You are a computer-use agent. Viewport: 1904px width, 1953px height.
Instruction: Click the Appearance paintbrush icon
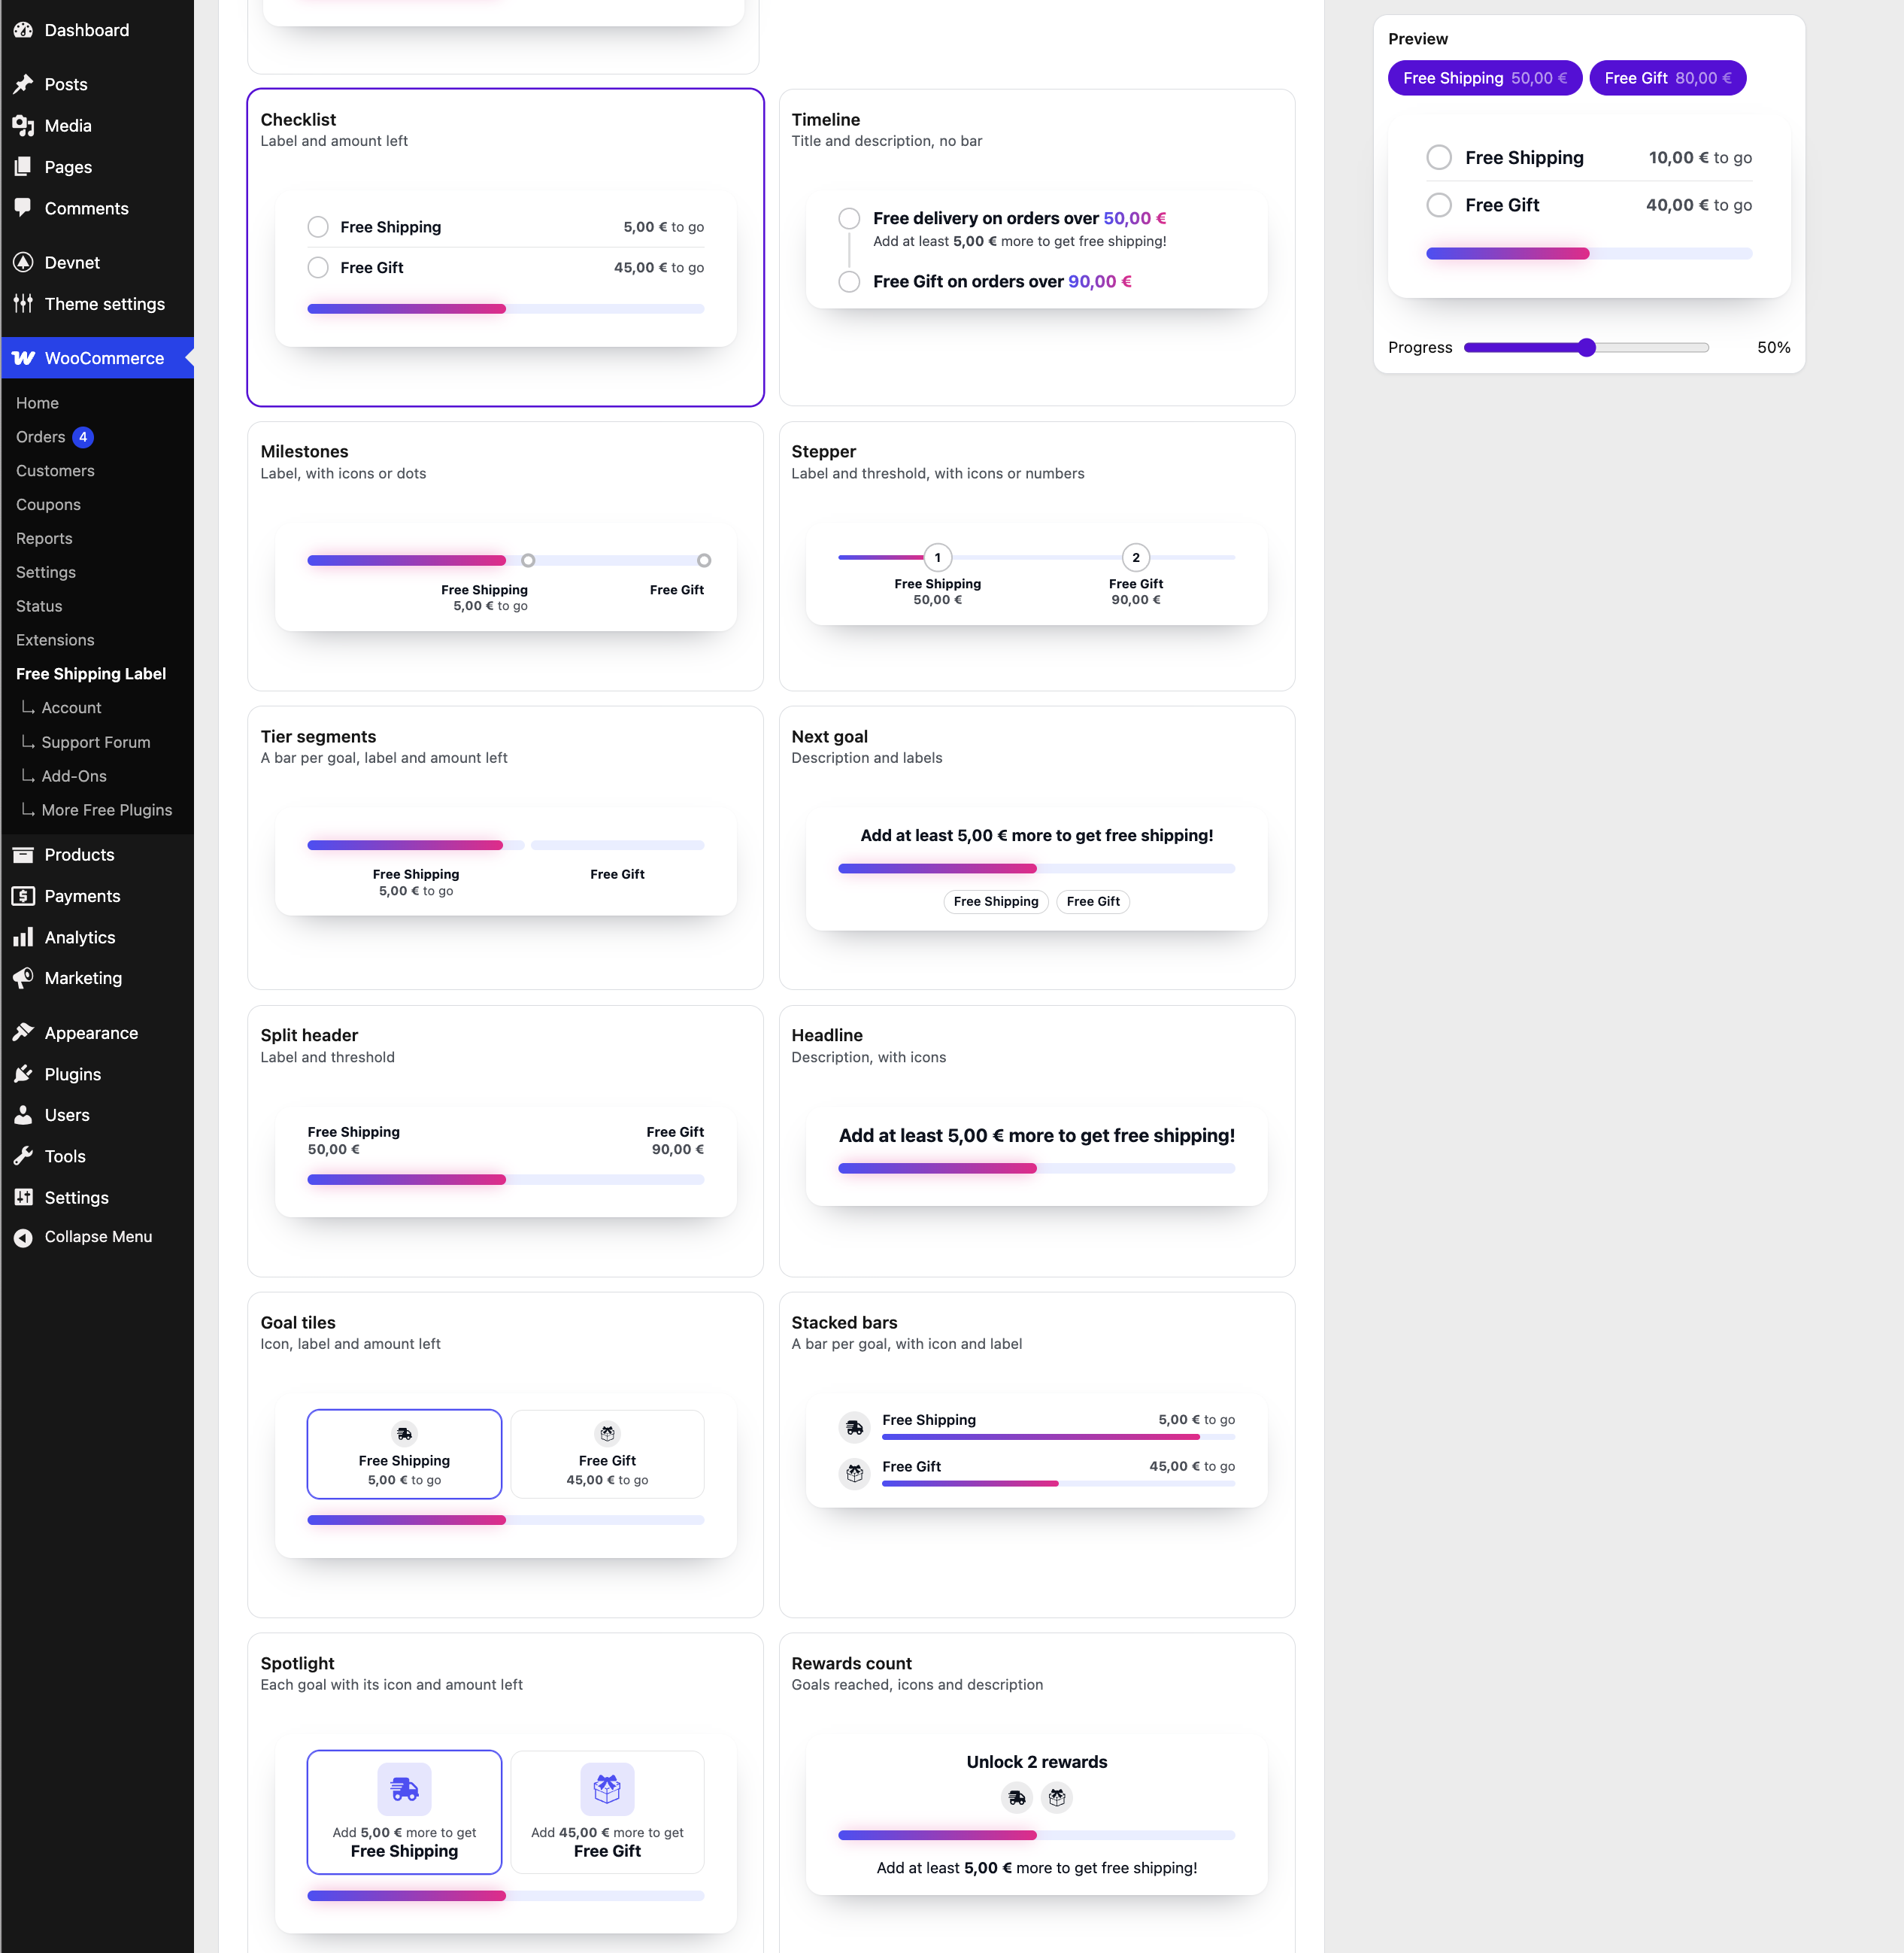[x=23, y=1034]
